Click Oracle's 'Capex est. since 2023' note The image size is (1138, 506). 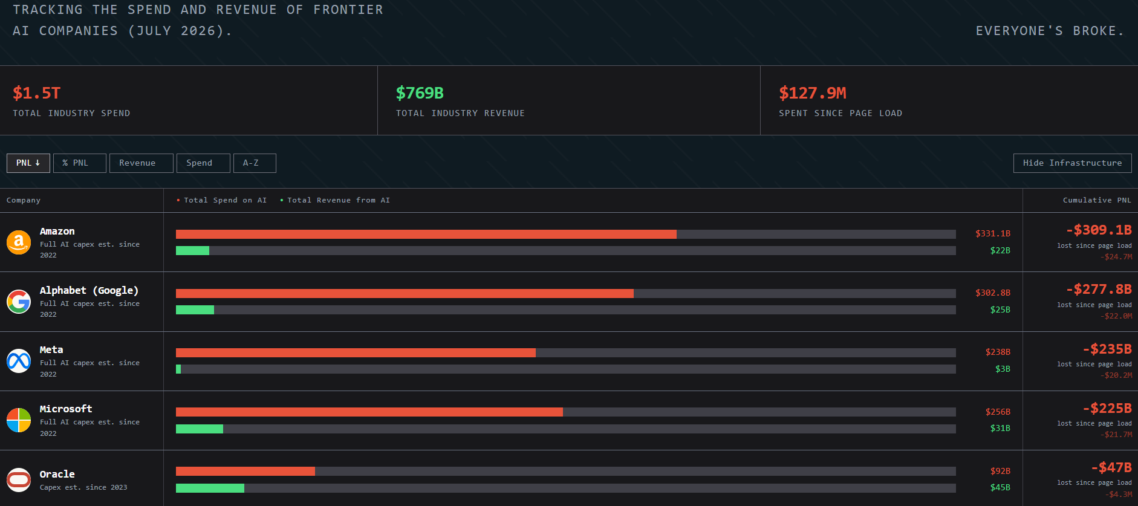pyautogui.click(x=83, y=487)
